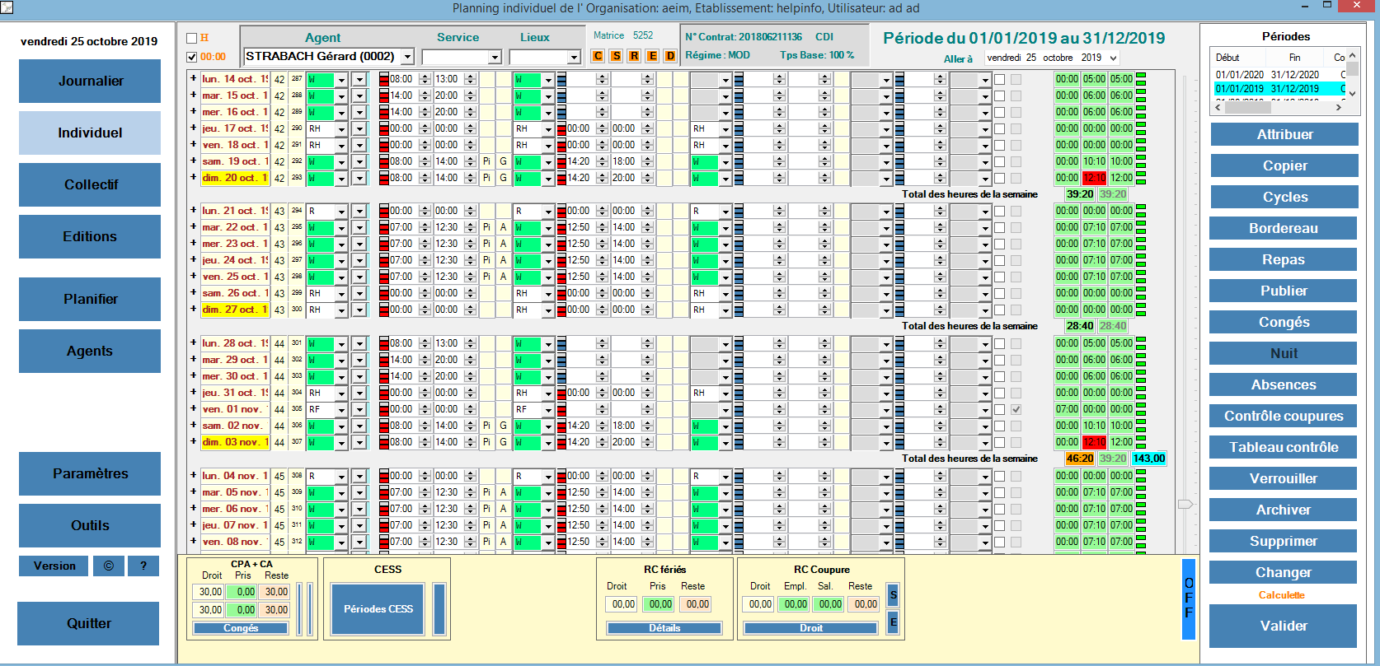
Task: Open the Collectif planning view
Action: tap(90, 184)
